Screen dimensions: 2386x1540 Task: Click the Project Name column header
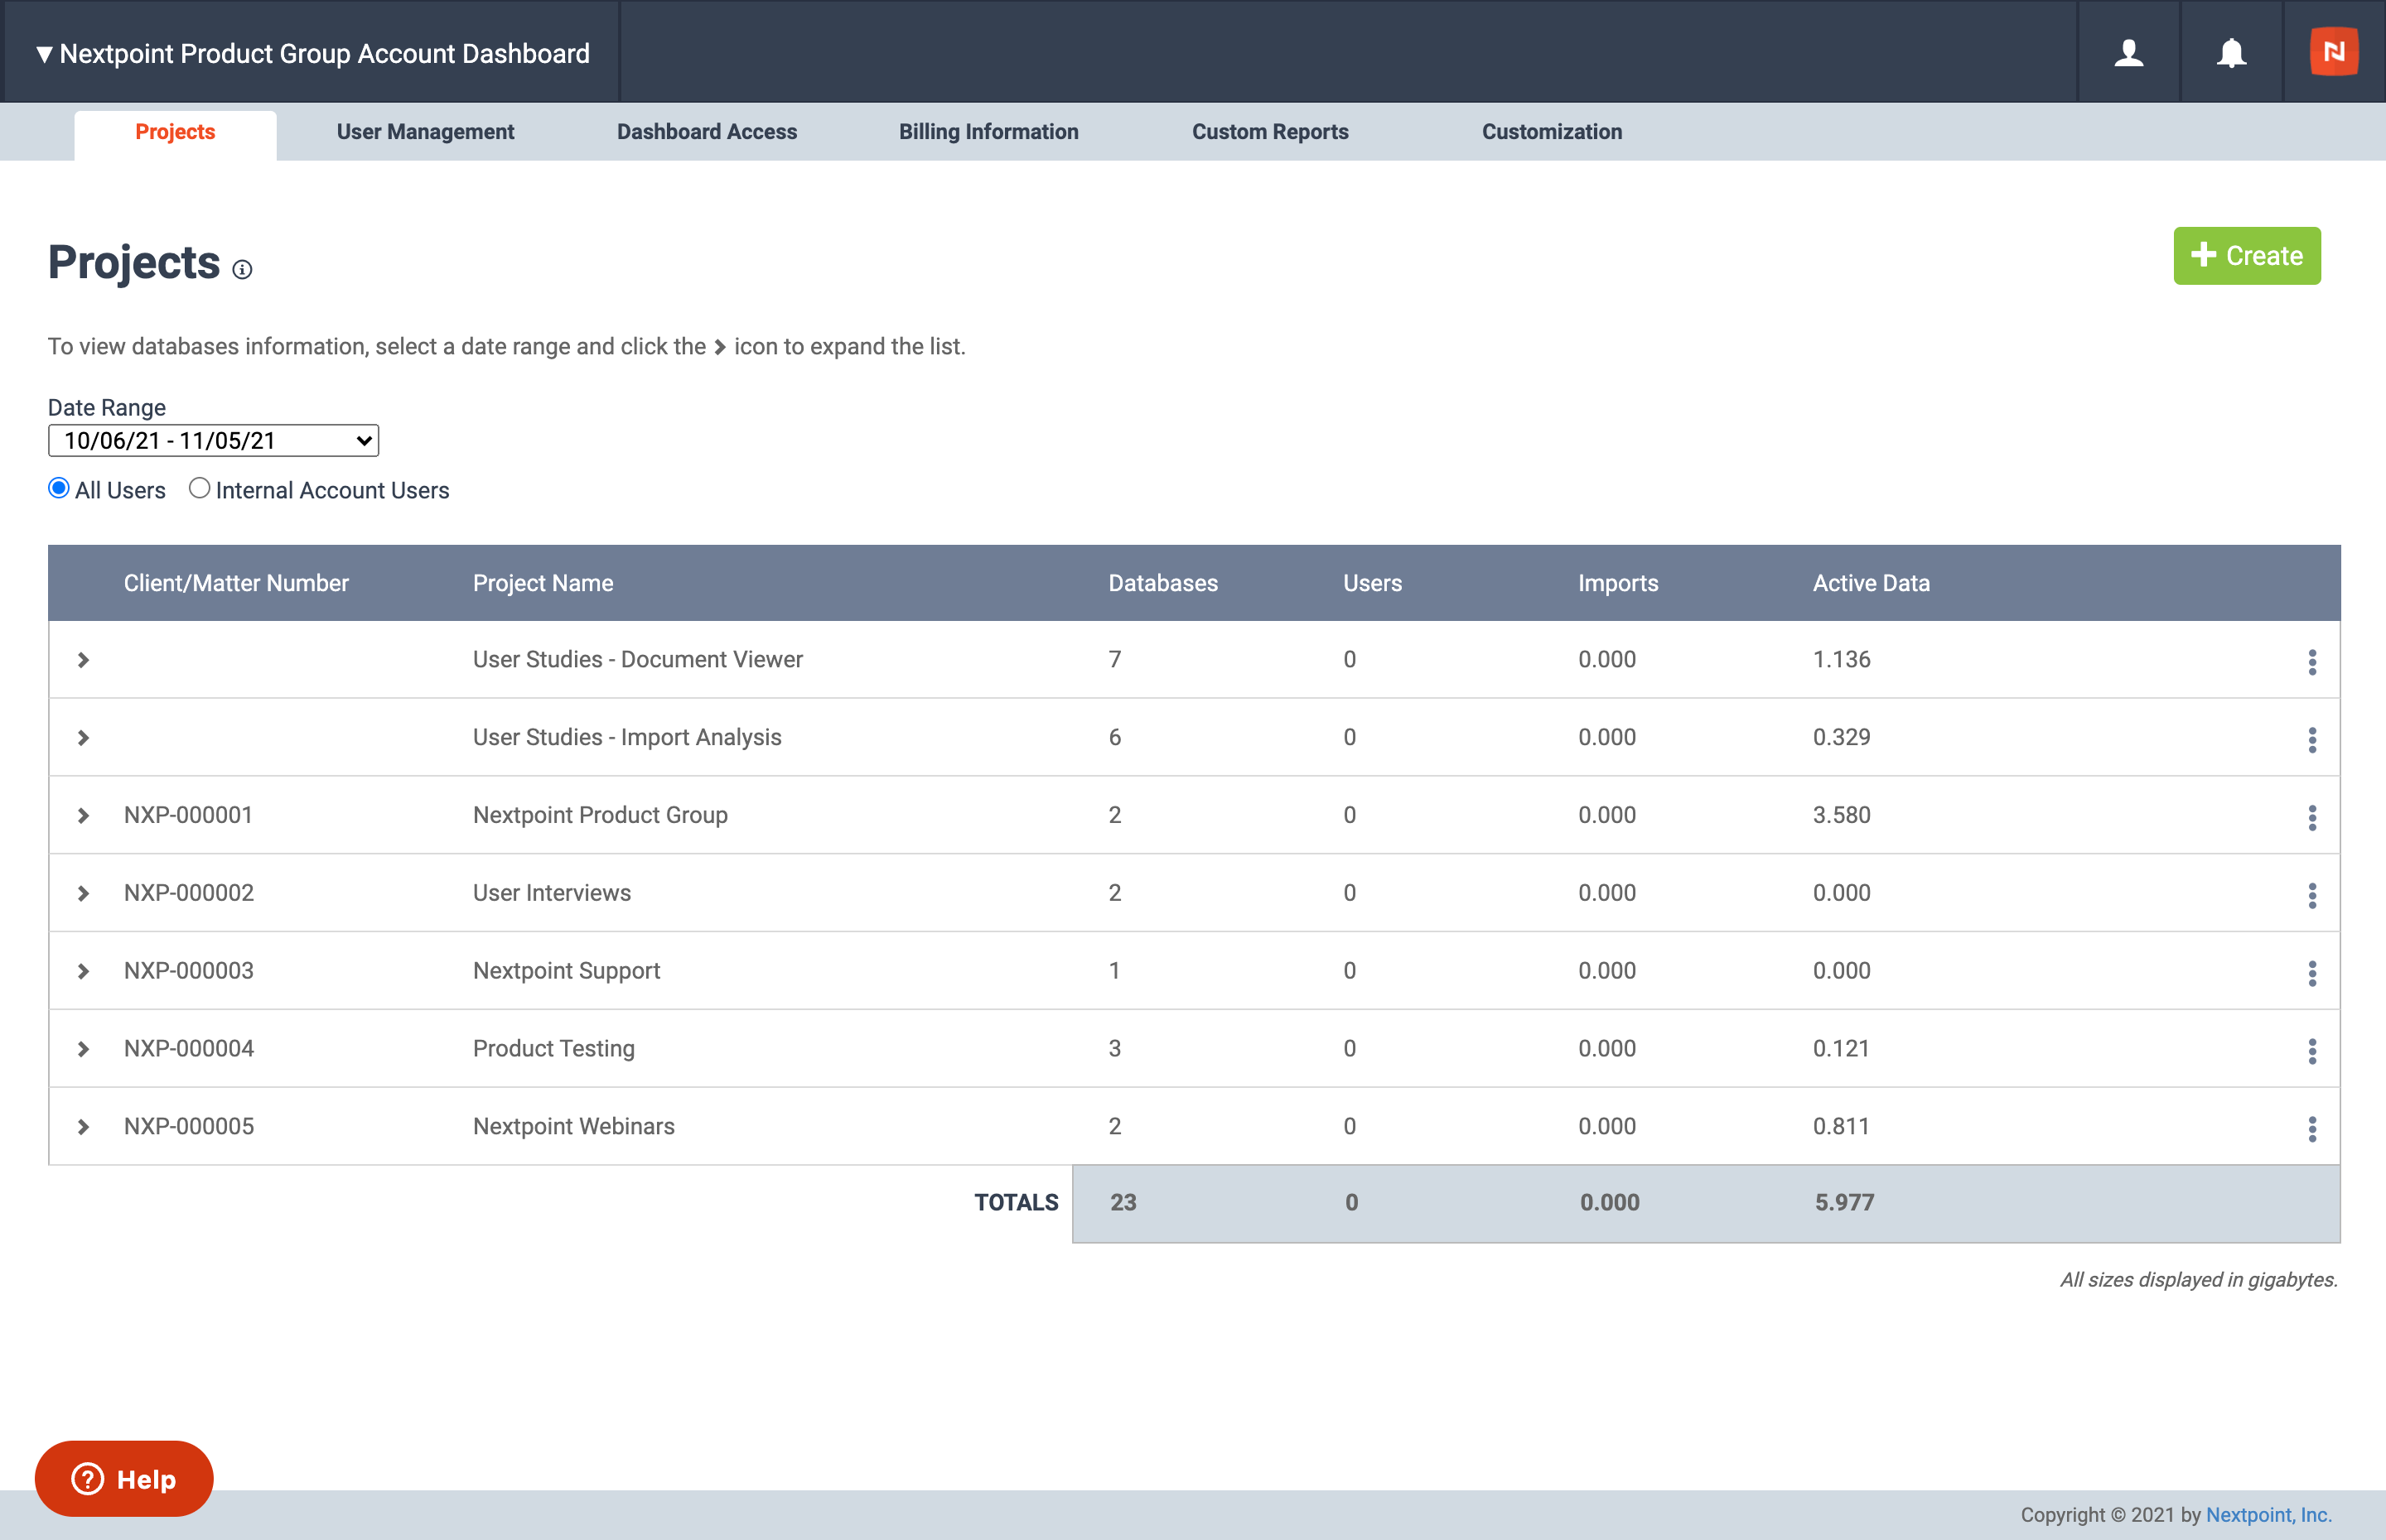543,583
